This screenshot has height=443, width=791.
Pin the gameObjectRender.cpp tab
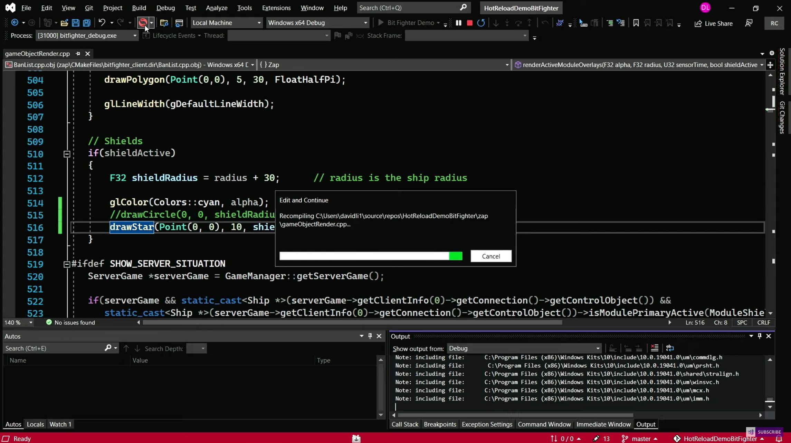[78, 54]
